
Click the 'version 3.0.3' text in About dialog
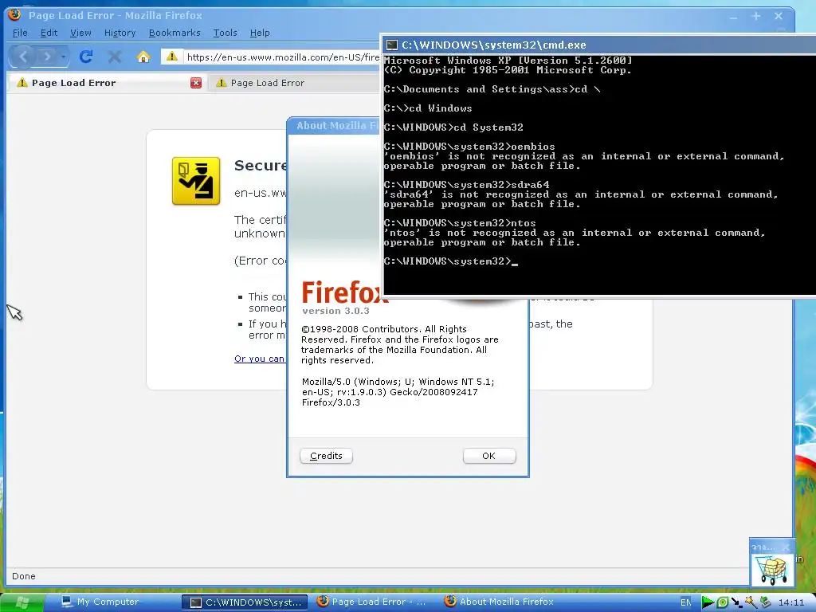[335, 311]
